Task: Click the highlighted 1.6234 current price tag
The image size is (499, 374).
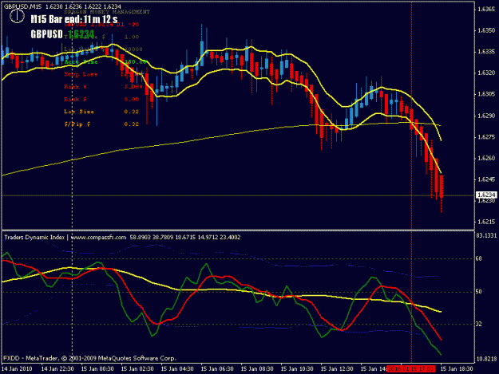Action: (486, 195)
